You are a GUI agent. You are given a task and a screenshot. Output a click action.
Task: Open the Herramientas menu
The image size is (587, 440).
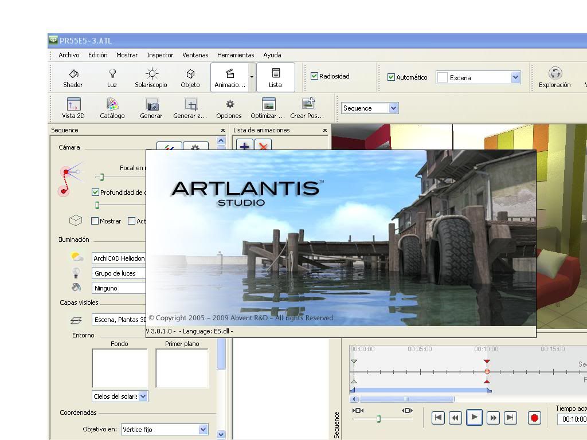coord(236,55)
